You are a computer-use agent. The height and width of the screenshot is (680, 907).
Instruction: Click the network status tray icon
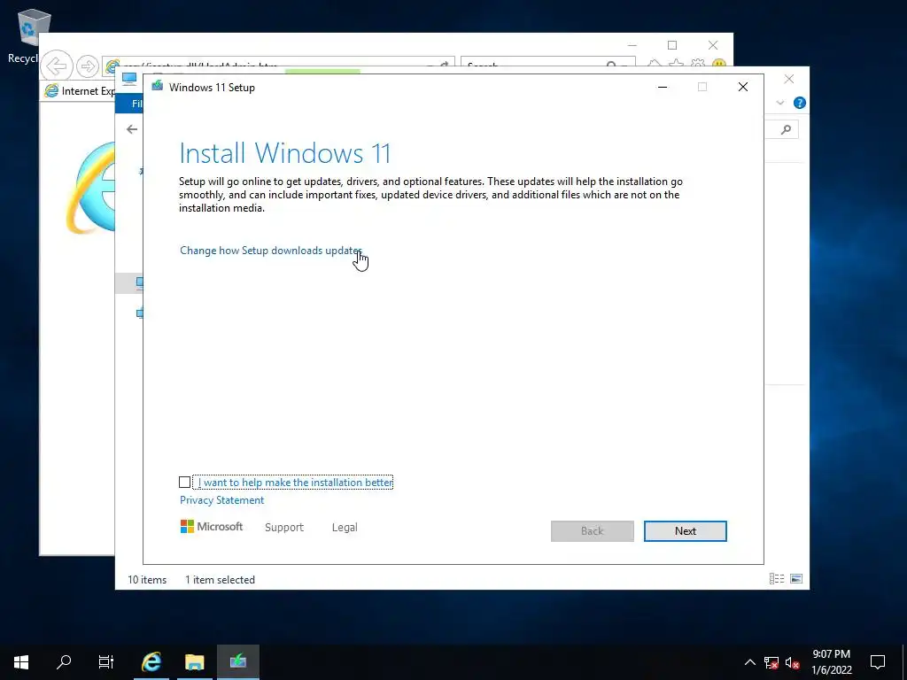771,662
